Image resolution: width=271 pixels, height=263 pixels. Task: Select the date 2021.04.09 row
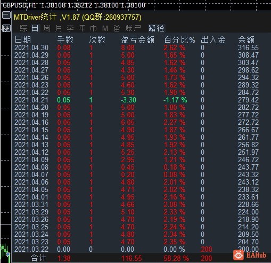point(31,160)
